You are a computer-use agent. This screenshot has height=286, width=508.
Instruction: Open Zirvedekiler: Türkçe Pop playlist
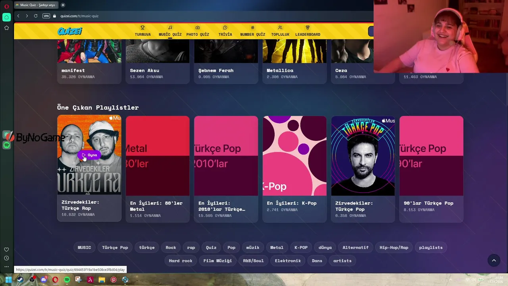pyautogui.click(x=363, y=169)
